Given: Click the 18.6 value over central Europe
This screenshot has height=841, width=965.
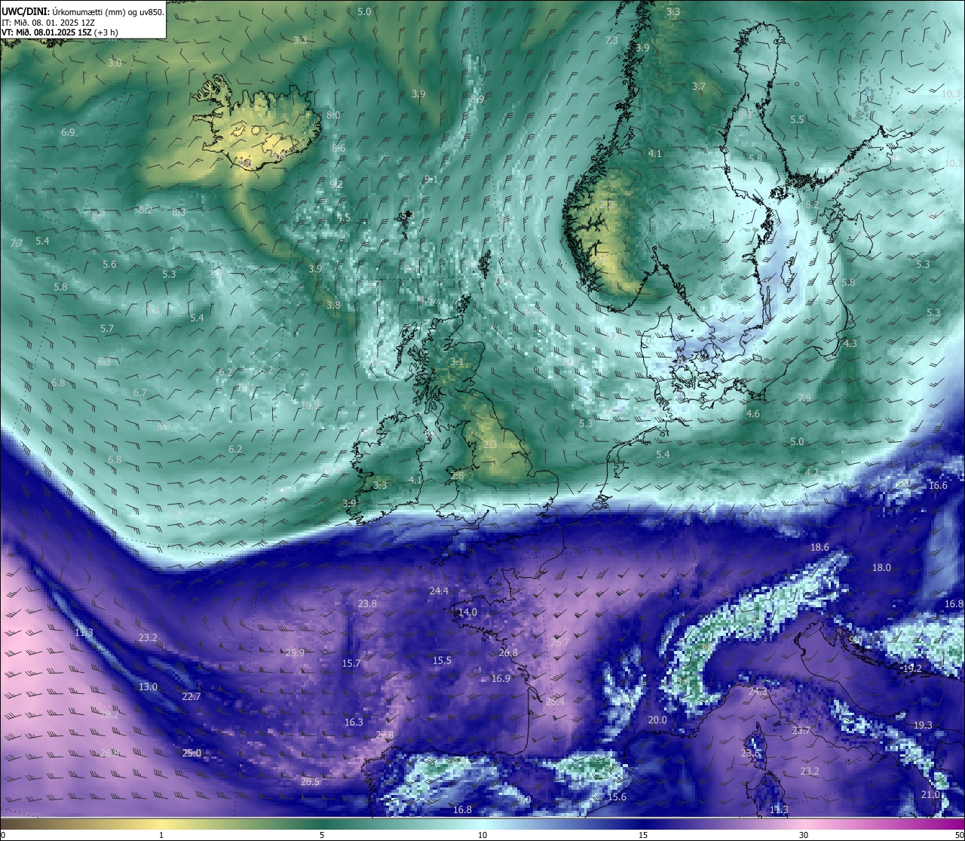Looking at the screenshot, I should (x=819, y=548).
